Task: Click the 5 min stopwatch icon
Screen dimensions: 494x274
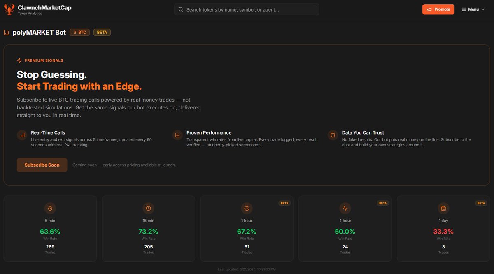Action: [50, 208]
